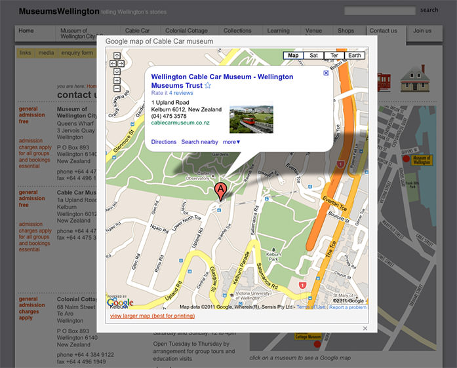Viewport: 457px width, 368px height.
Task: Open the Cable Car menu item
Action: [137, 31]
